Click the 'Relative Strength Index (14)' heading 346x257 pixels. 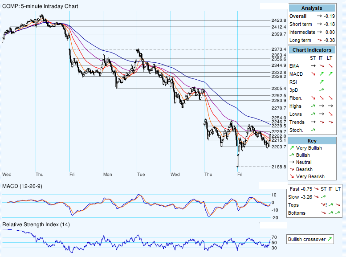tap(36, 224)
